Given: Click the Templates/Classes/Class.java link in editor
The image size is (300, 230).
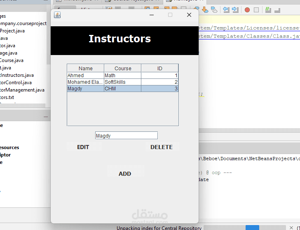Looking at the screenshot, I should [249, 36].
